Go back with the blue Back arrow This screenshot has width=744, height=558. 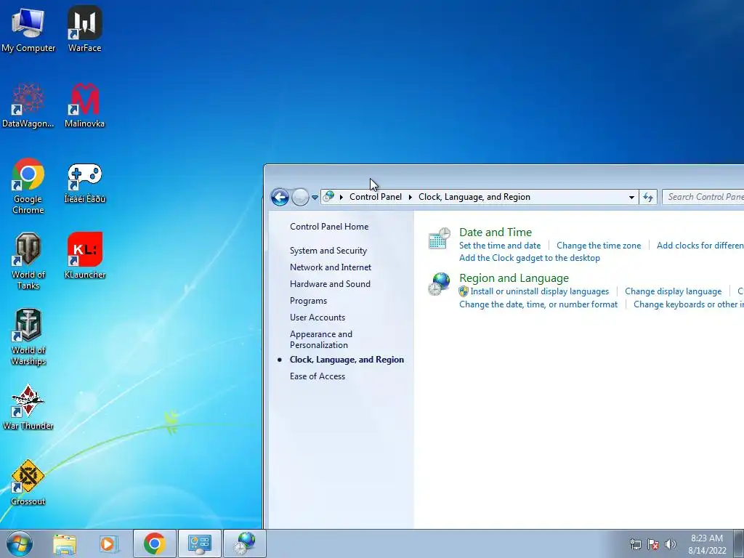[280, 197]
